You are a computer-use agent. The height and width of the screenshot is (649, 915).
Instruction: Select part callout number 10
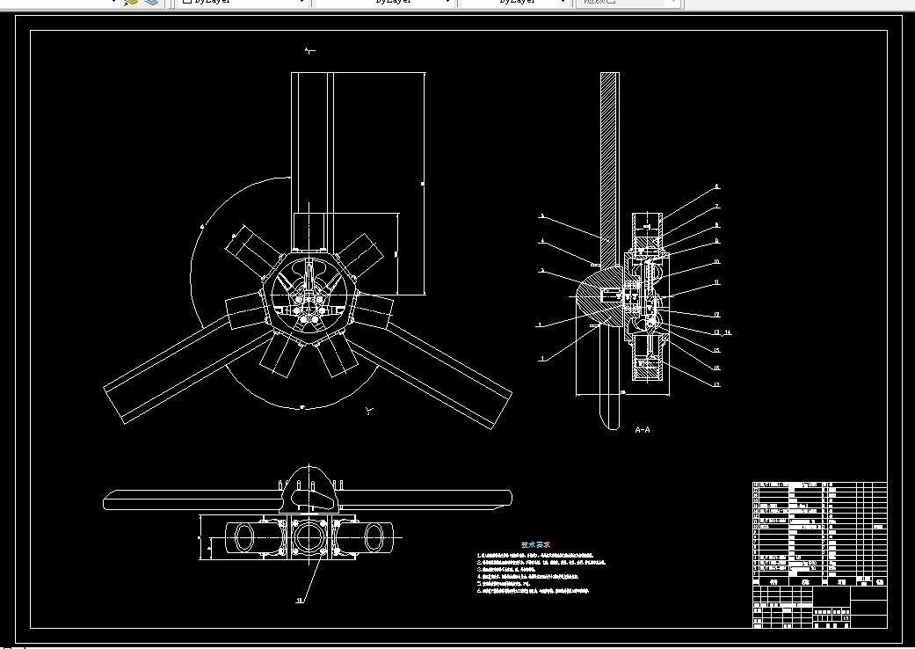tap(717, 262)
